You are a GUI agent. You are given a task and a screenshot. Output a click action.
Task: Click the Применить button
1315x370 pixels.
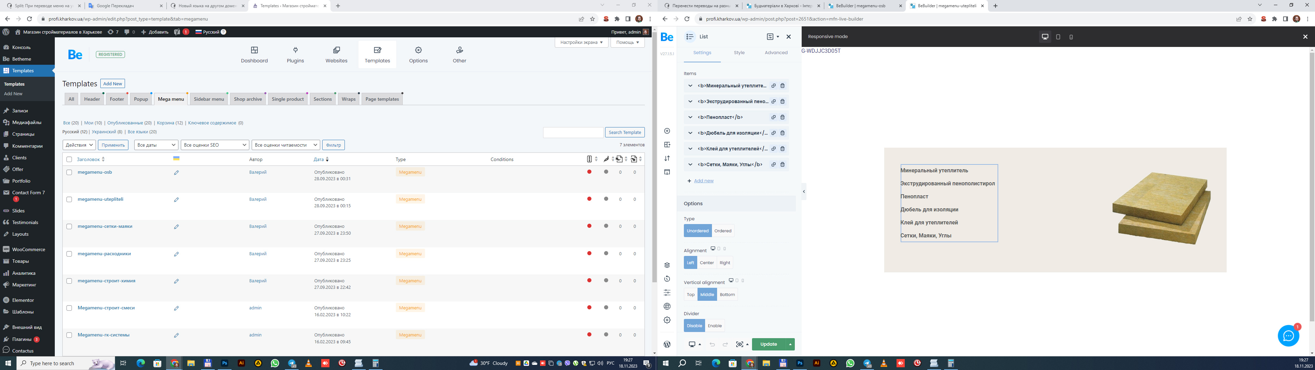click(x=113, y=145)
